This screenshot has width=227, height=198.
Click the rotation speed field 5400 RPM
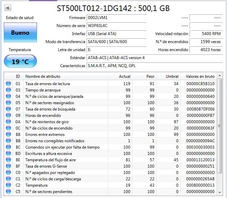[x=206, y=34]
